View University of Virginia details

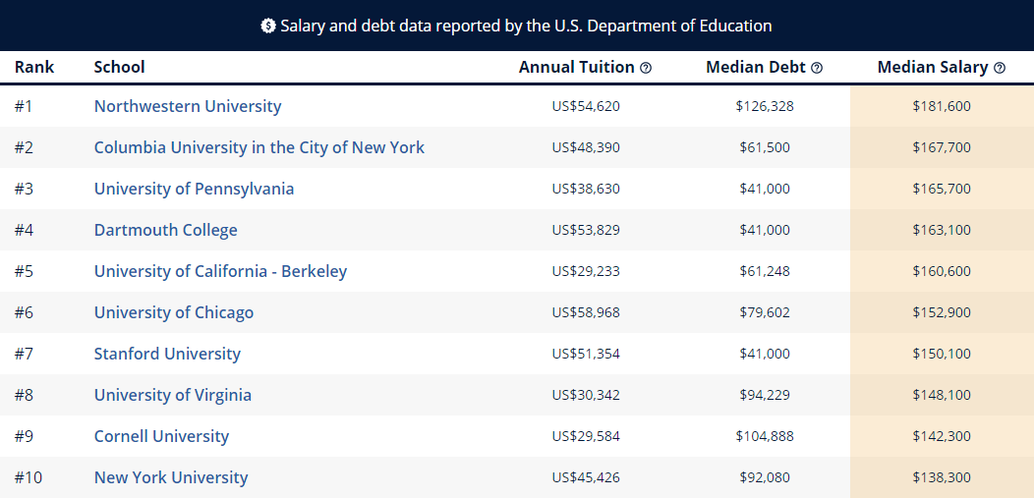(x=173, y=395)
